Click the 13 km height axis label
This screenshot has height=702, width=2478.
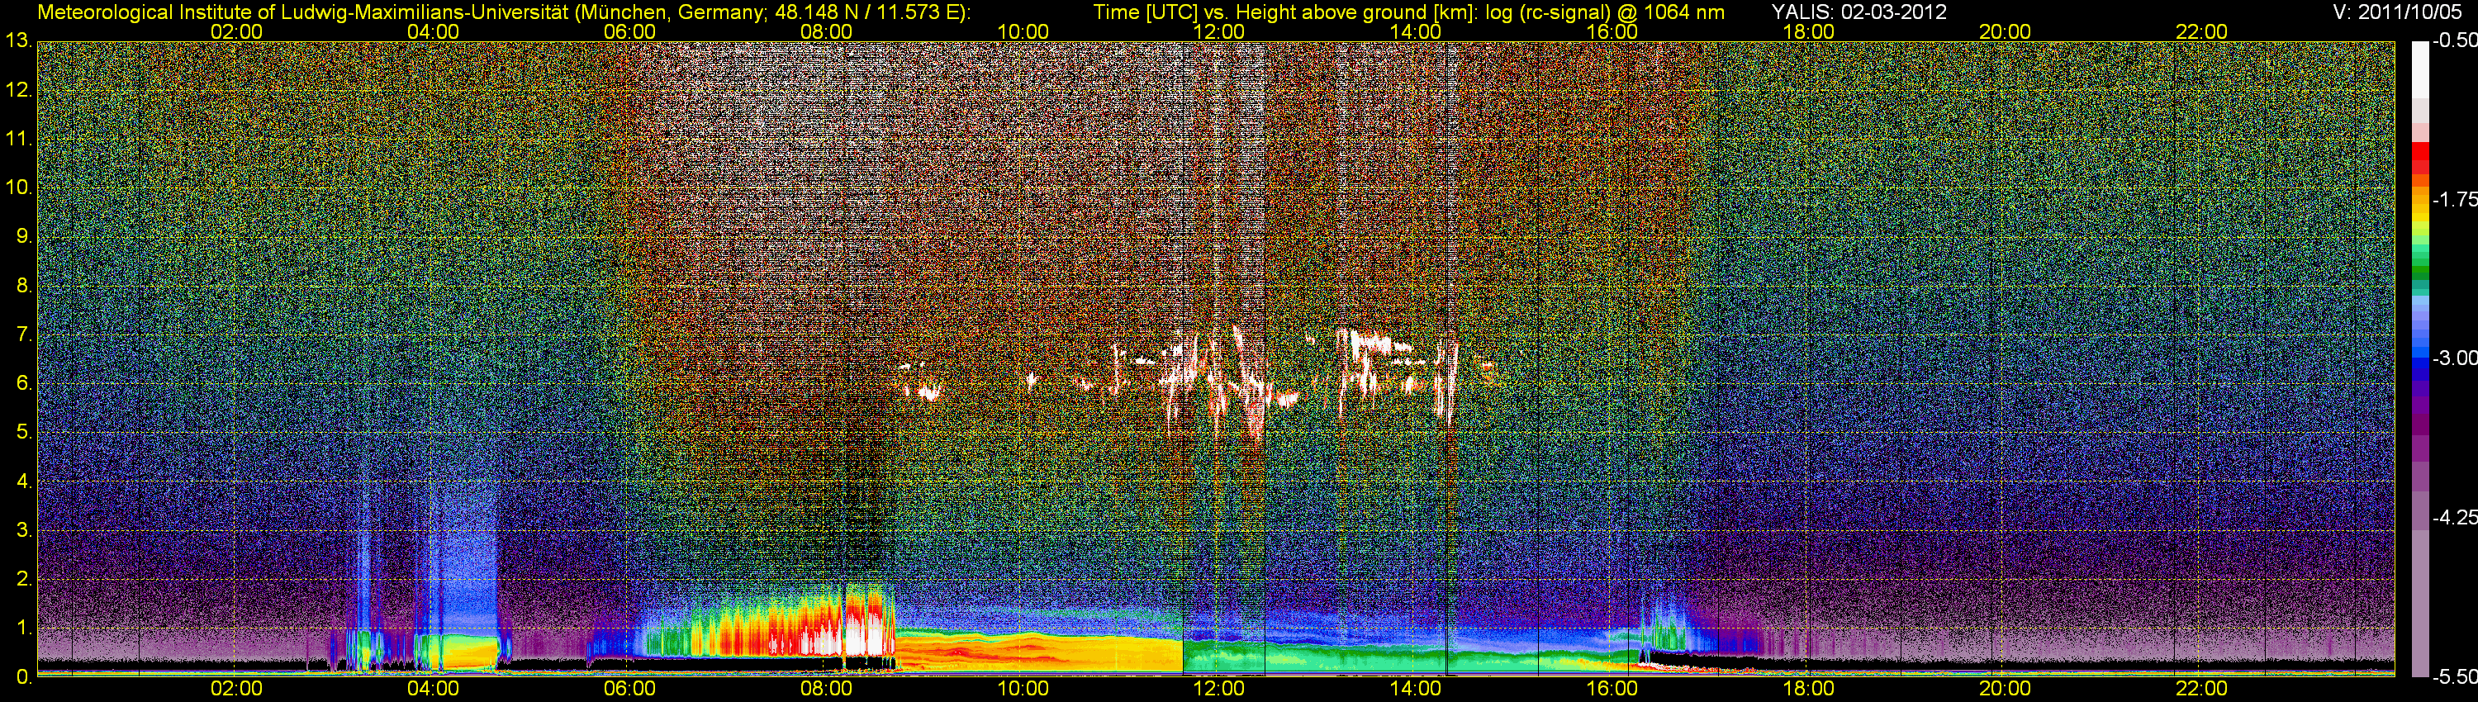pyautogui.click(x=18, y=41)
